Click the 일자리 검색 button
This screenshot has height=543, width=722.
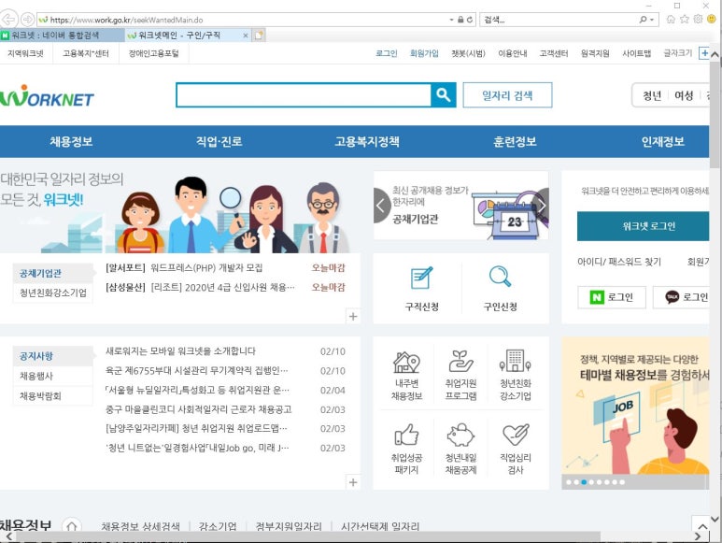point(507,95)
